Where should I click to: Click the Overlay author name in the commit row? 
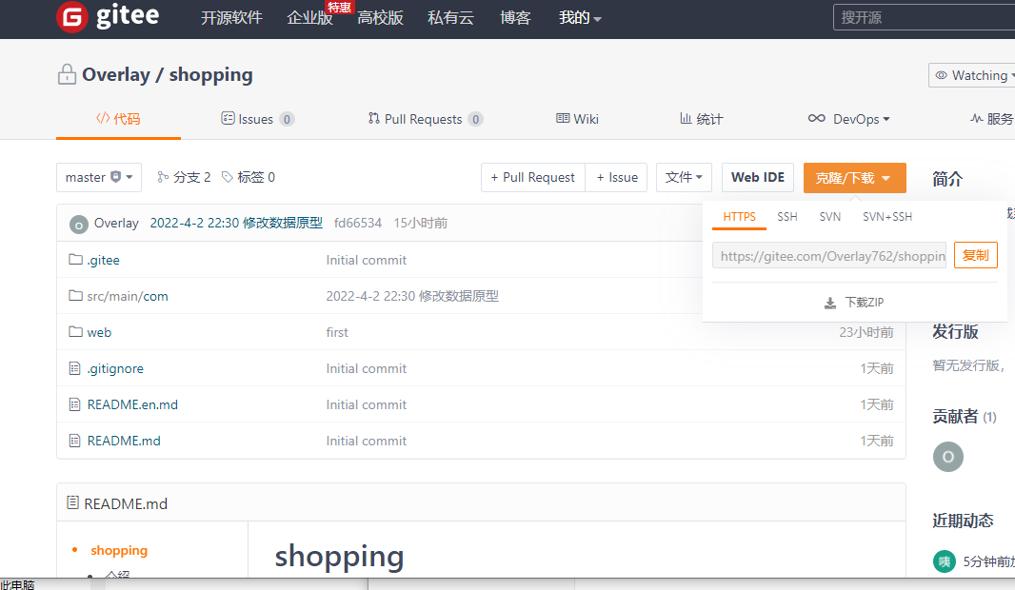pyautogui.click(x=116, y=224)
